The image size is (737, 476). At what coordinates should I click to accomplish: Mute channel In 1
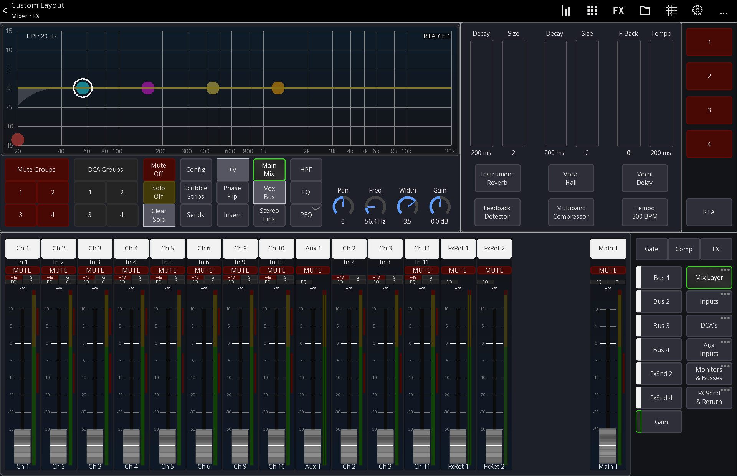point(22,270)
